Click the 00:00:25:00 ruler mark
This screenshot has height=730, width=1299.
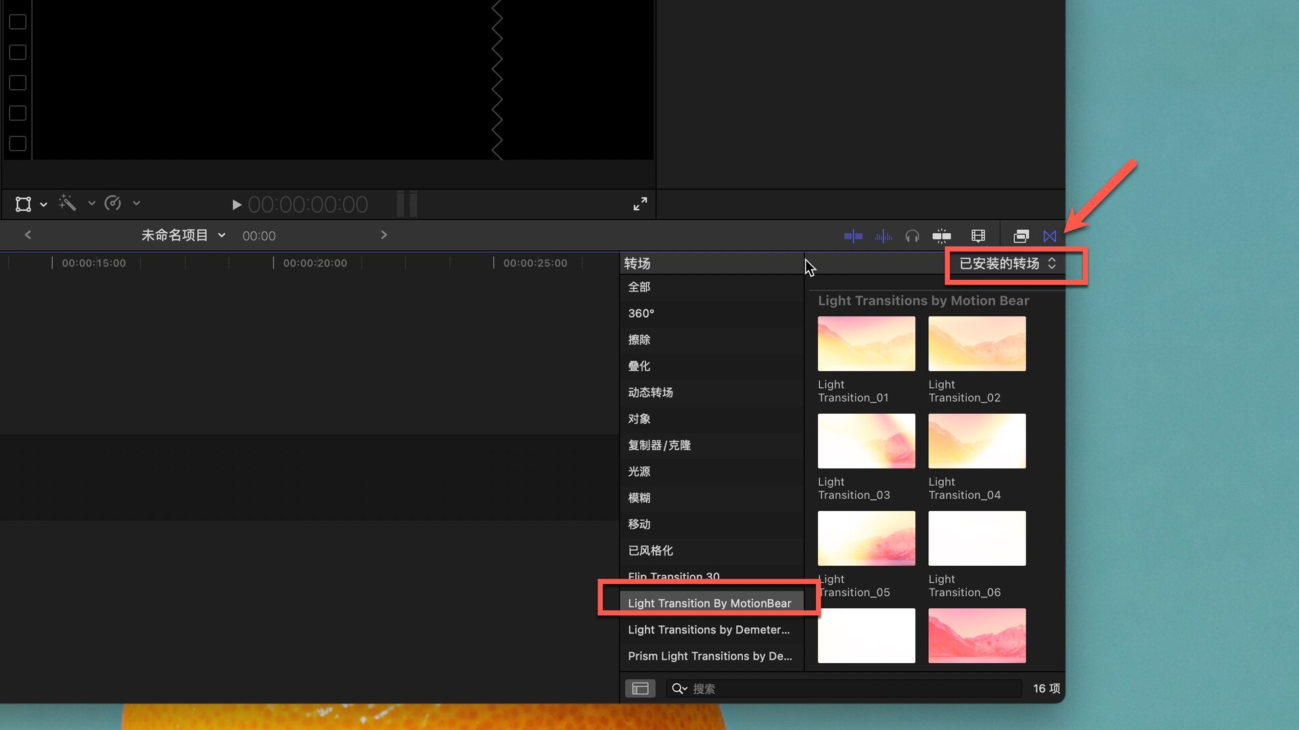(535, 263)
